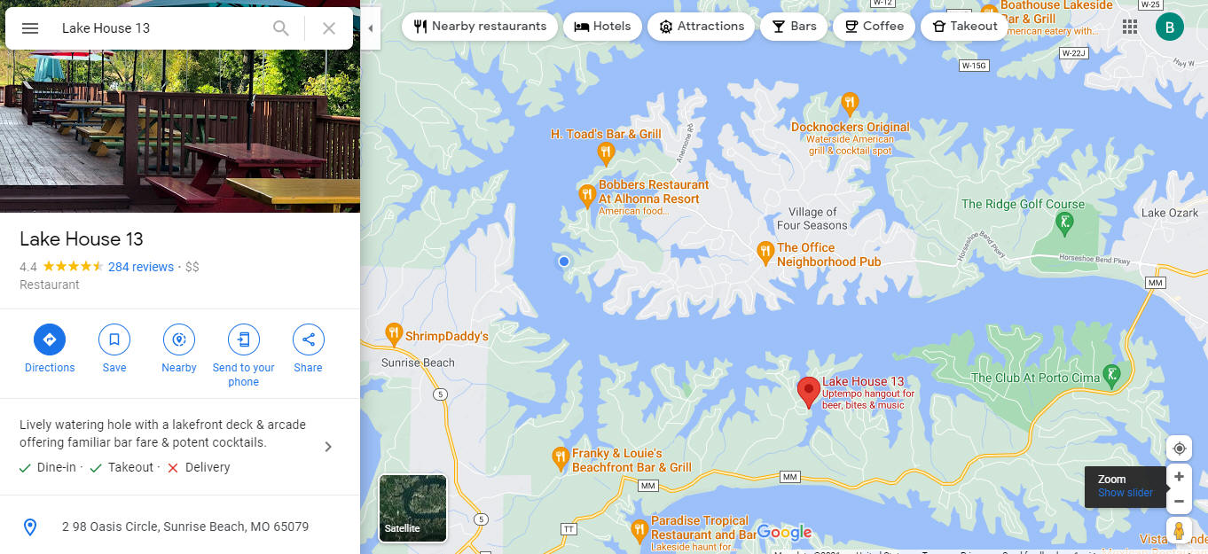This screenshot has height=554, width=1208.
Task: Click the search magnifier icon
Action: click(281, 28)
